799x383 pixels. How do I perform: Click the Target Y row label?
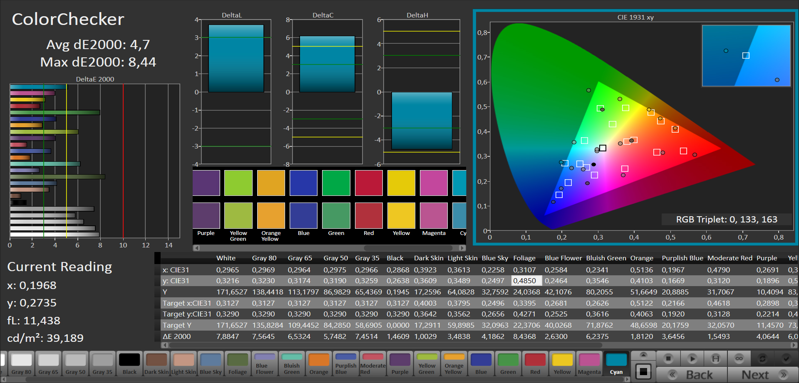pos(177,325)
